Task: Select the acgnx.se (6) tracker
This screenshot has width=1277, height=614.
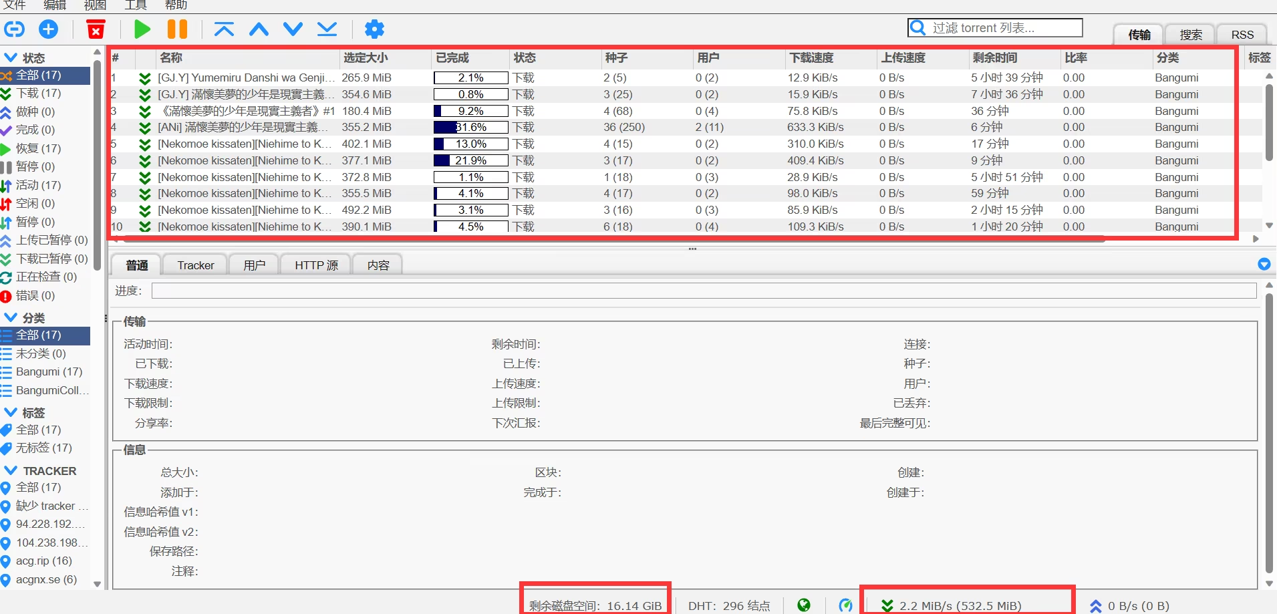Action: [46, 579]
